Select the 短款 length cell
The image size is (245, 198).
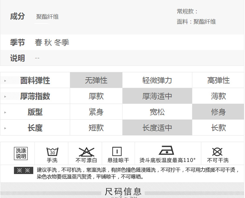[96, 128]
